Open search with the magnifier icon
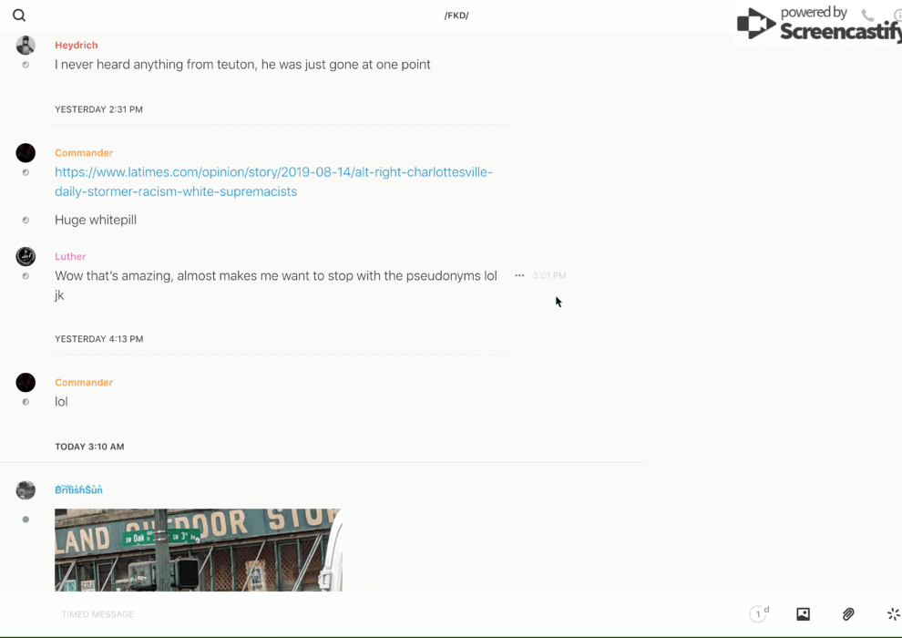Image resolution: width=902 pixels, height=638 pixels. 19,15
